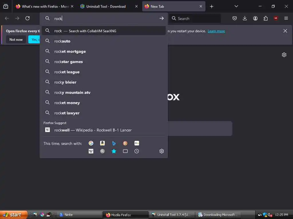Choose the rocket lawyer suggestion
This screenshot has width=293, height=219.
(104, 113)
